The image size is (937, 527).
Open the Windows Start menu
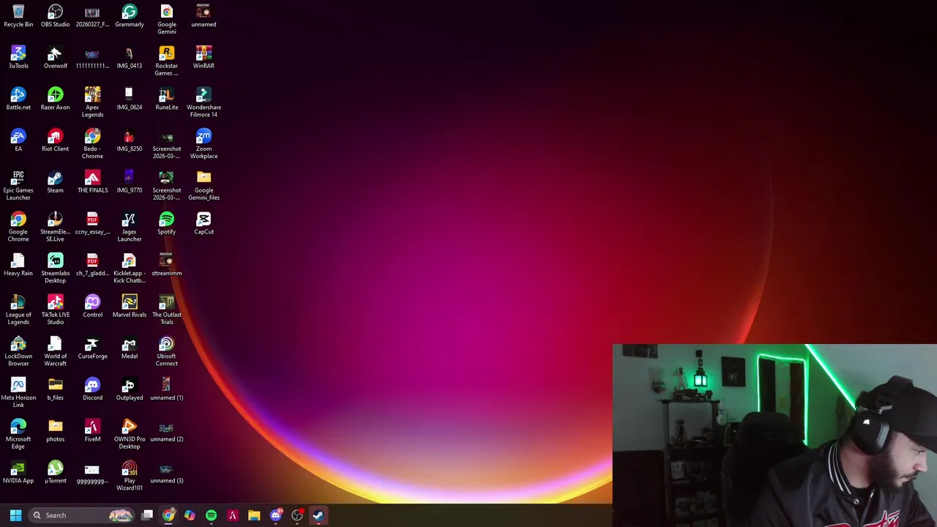pos(15,515)
